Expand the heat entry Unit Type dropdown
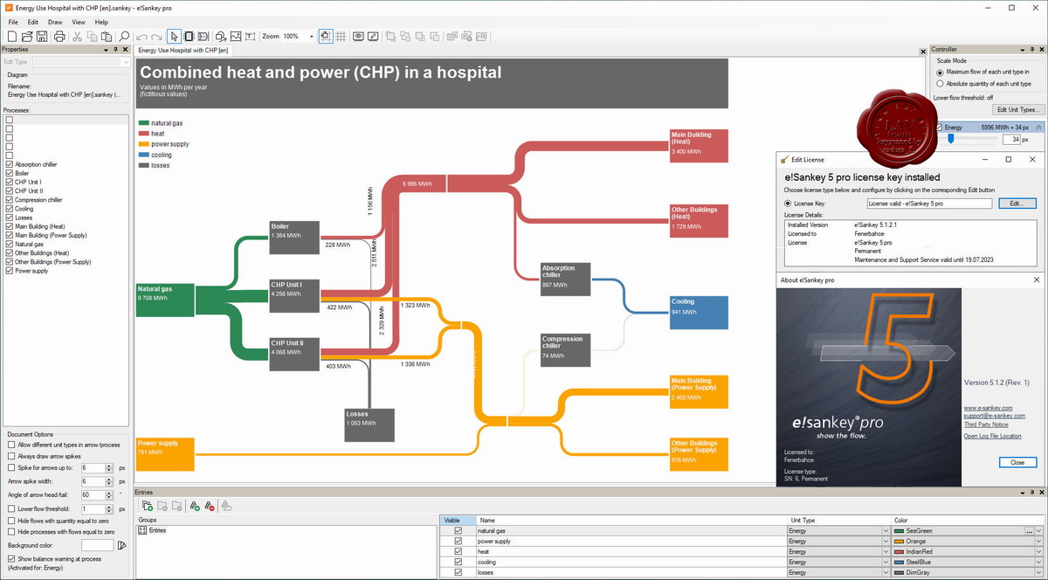Viewport: 1048px width, 580px height. click(x=886, y=552)
